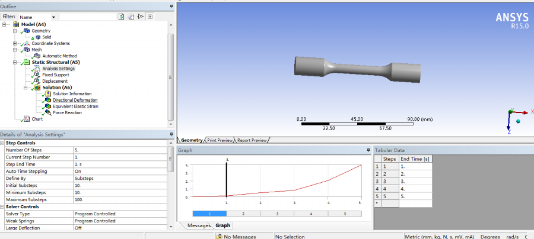Click the Displacement load icon

(x=37, y=81)
